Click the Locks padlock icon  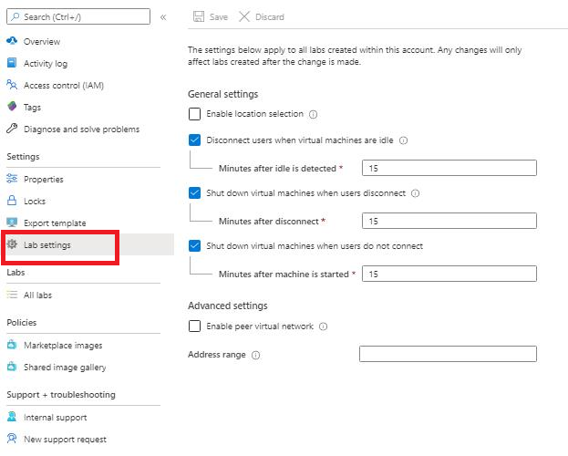(x=12, y=201)
